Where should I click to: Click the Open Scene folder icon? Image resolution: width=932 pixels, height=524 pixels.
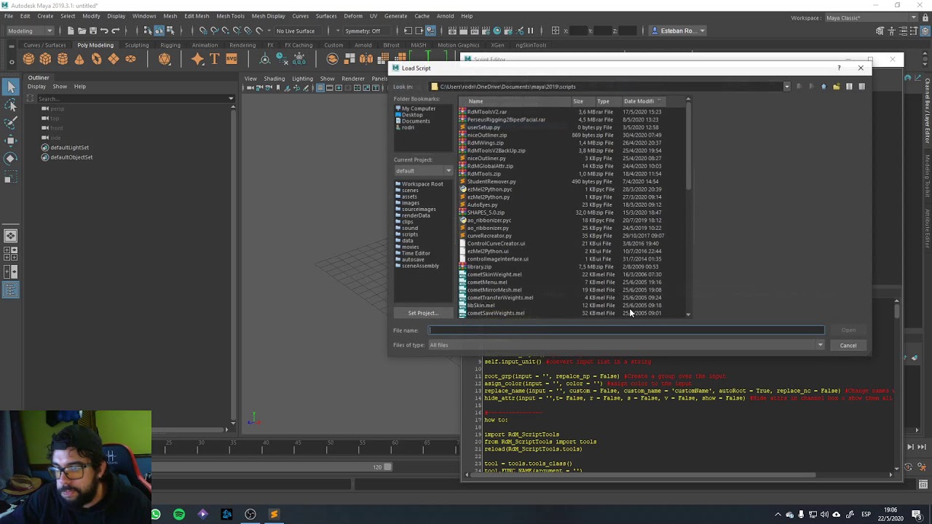82,31
